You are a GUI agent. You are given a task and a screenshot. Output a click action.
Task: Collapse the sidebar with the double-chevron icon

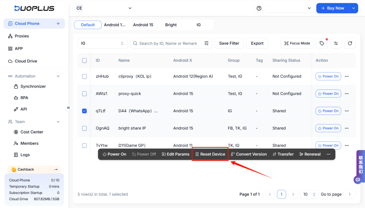click(68, 108)
